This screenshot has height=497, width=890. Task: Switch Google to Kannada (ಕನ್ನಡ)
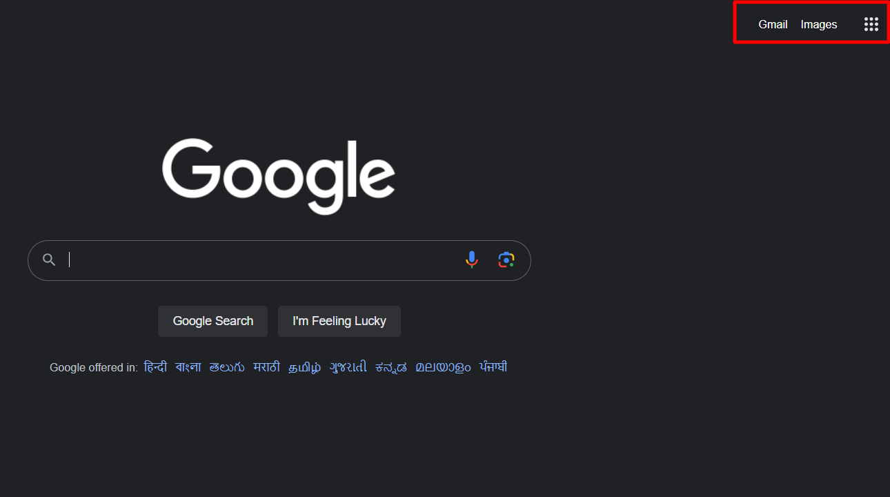pos(391,367)
